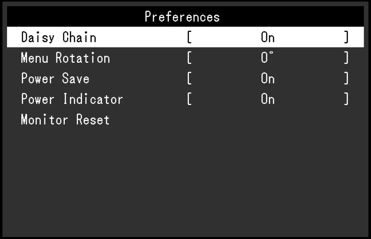
Task: Click the right bracket beside Daisy Chain
Action: tap(346, 37)
